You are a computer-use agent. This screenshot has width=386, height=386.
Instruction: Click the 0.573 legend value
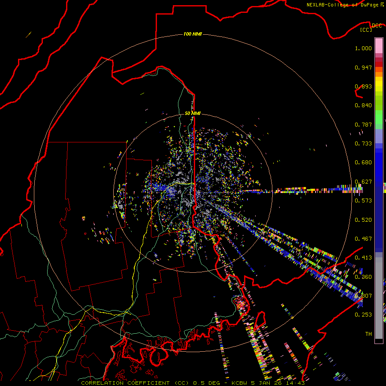[363, 201]
